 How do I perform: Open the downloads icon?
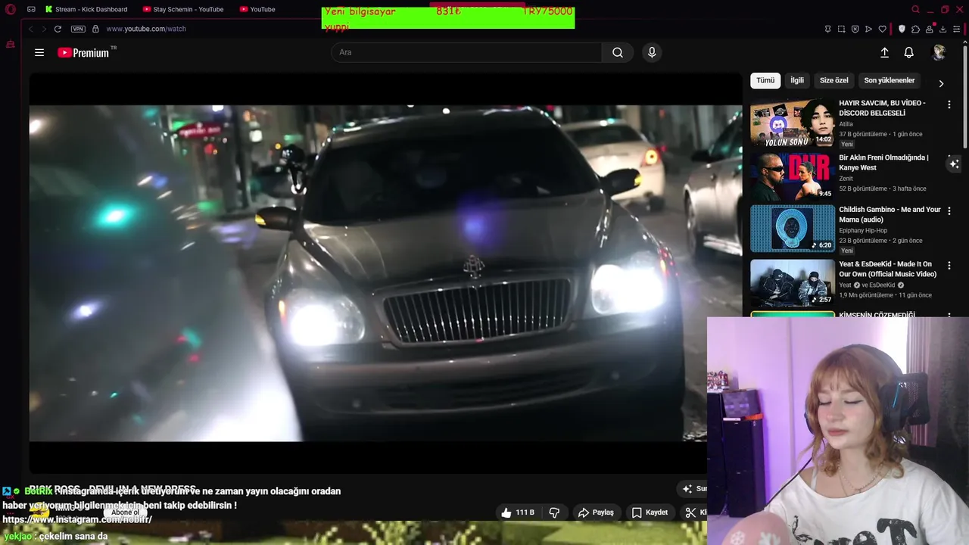point(943,29)
